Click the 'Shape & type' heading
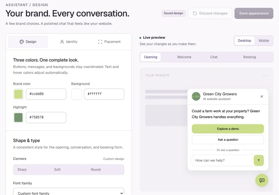Viewport: 279px width, 195px height. [26, 140]
